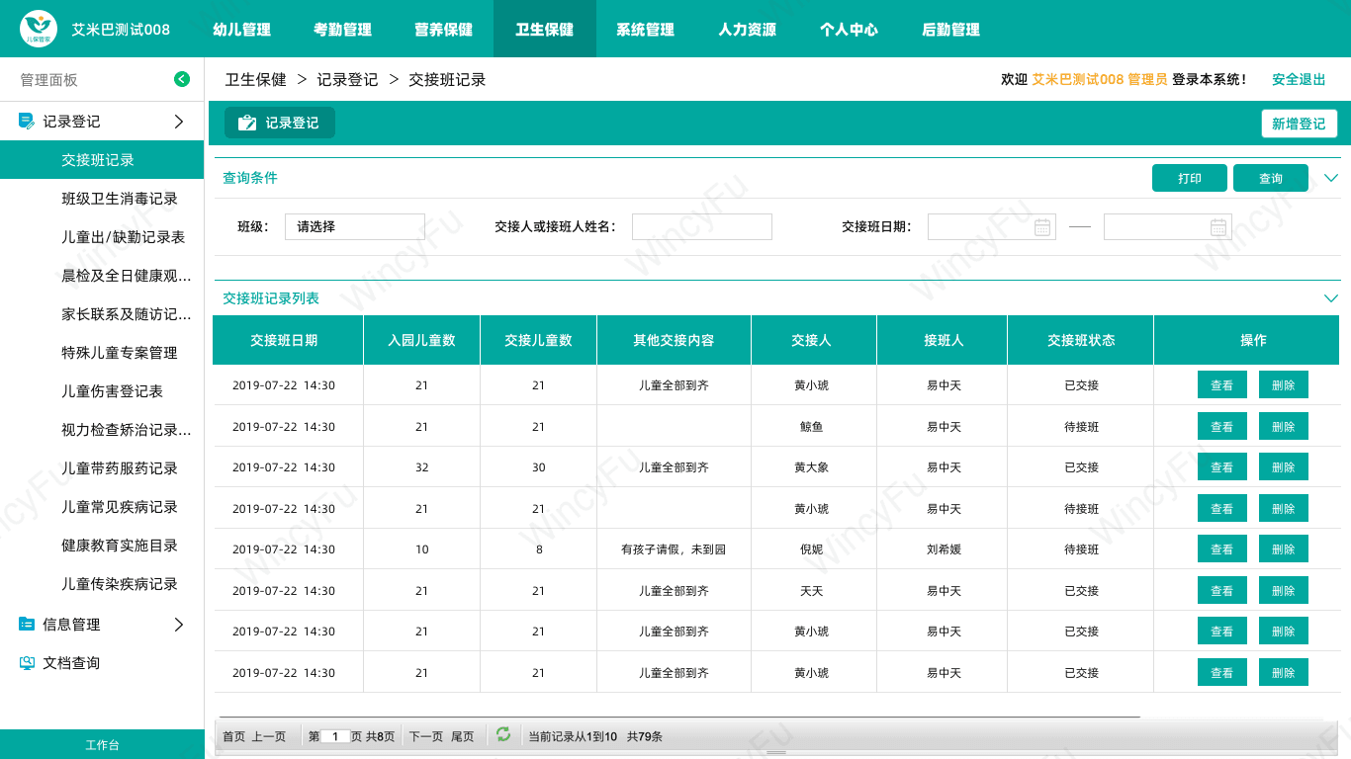Click the 安全退出 link
The width and height of the screenshot is (1351, 759).
(1299, 79)
